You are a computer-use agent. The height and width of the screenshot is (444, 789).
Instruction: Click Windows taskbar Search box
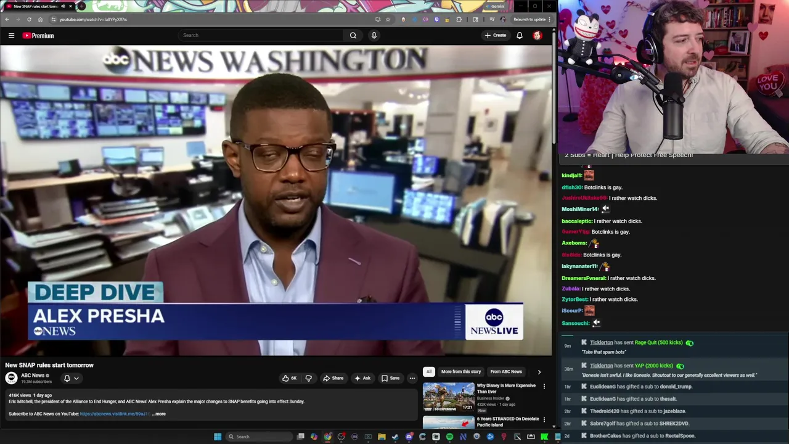coord(258,437)
